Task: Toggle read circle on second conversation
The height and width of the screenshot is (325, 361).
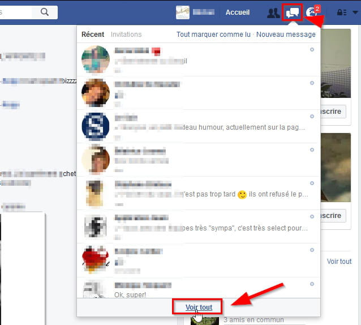Action: pyautogui.click(x=312, y=83)
